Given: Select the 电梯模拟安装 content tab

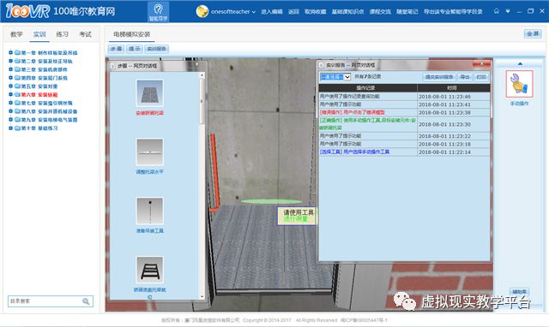Looking at the screenshot, I should coord(131,34).
